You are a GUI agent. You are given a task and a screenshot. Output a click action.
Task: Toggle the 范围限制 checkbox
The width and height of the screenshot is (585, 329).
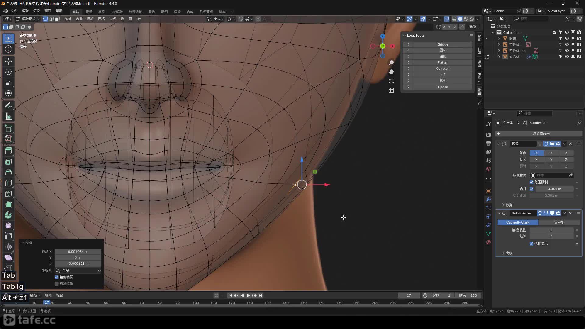pos(531,182)
